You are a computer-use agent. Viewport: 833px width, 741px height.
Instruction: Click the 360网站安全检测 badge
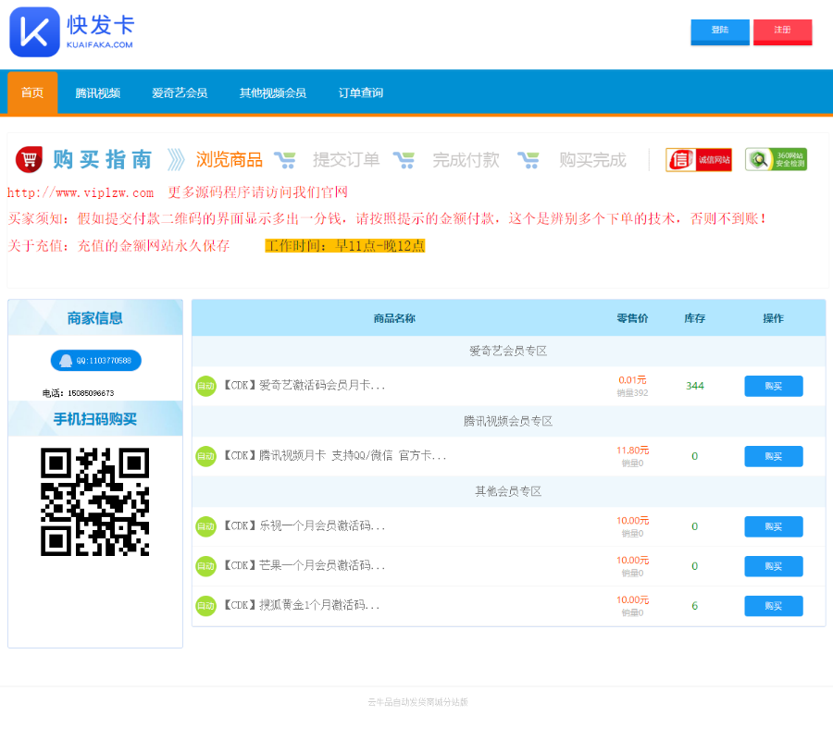pyautogui.click(x=775, y=159)
